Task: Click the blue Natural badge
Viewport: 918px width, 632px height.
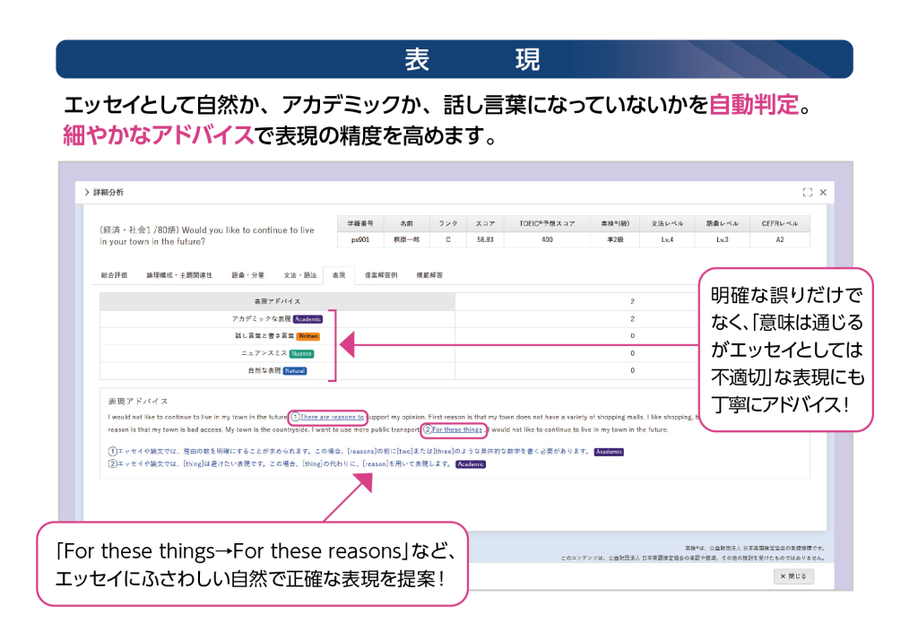Action: point(295,370)
